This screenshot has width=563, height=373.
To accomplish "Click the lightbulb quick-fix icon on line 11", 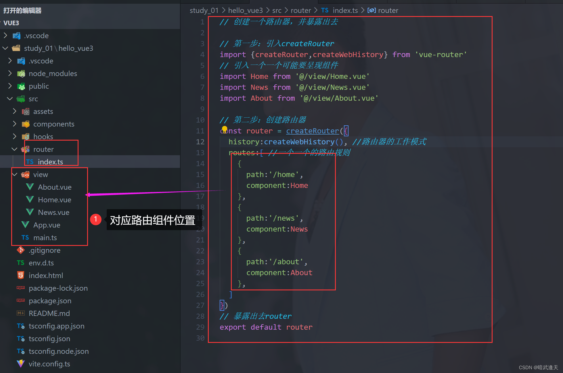I will (x=225, y=129).
